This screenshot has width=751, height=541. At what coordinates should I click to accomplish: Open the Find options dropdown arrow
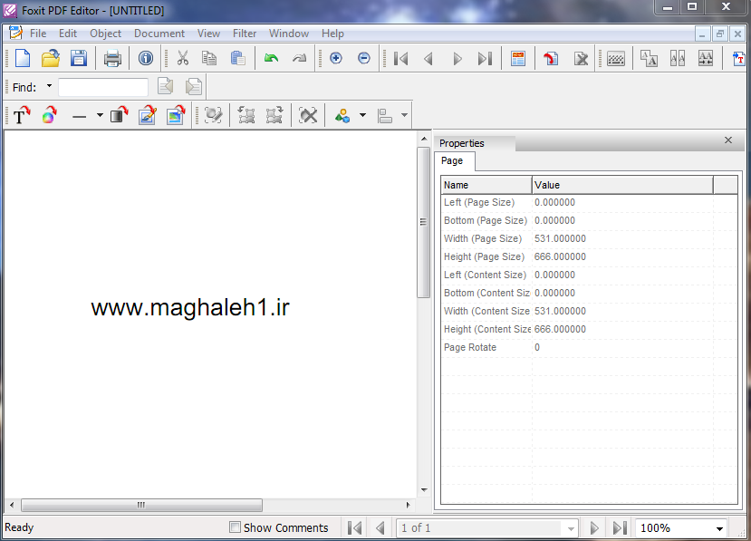(49, 86)
